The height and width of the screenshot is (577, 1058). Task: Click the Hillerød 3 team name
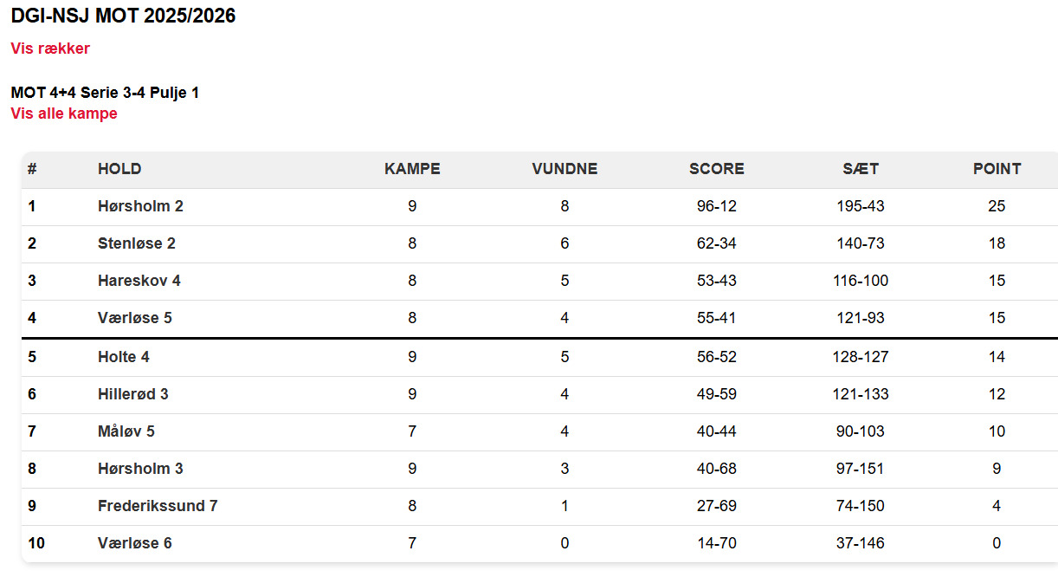pyautogui.click(x=133, y=394)
